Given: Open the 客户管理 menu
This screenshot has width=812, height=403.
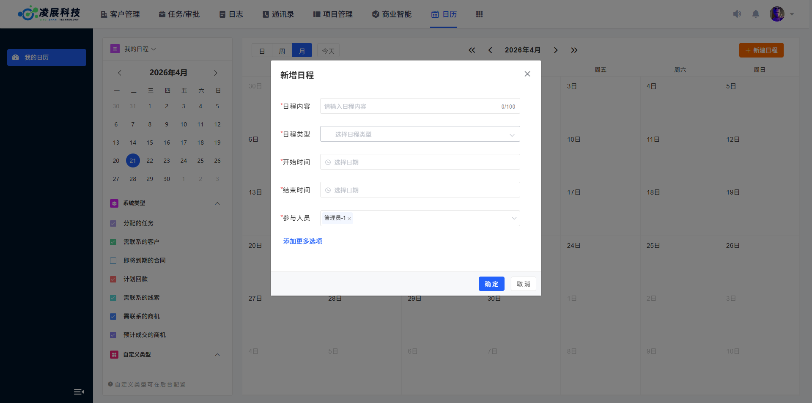Looking at the screenshot, I should coord(120,14).
